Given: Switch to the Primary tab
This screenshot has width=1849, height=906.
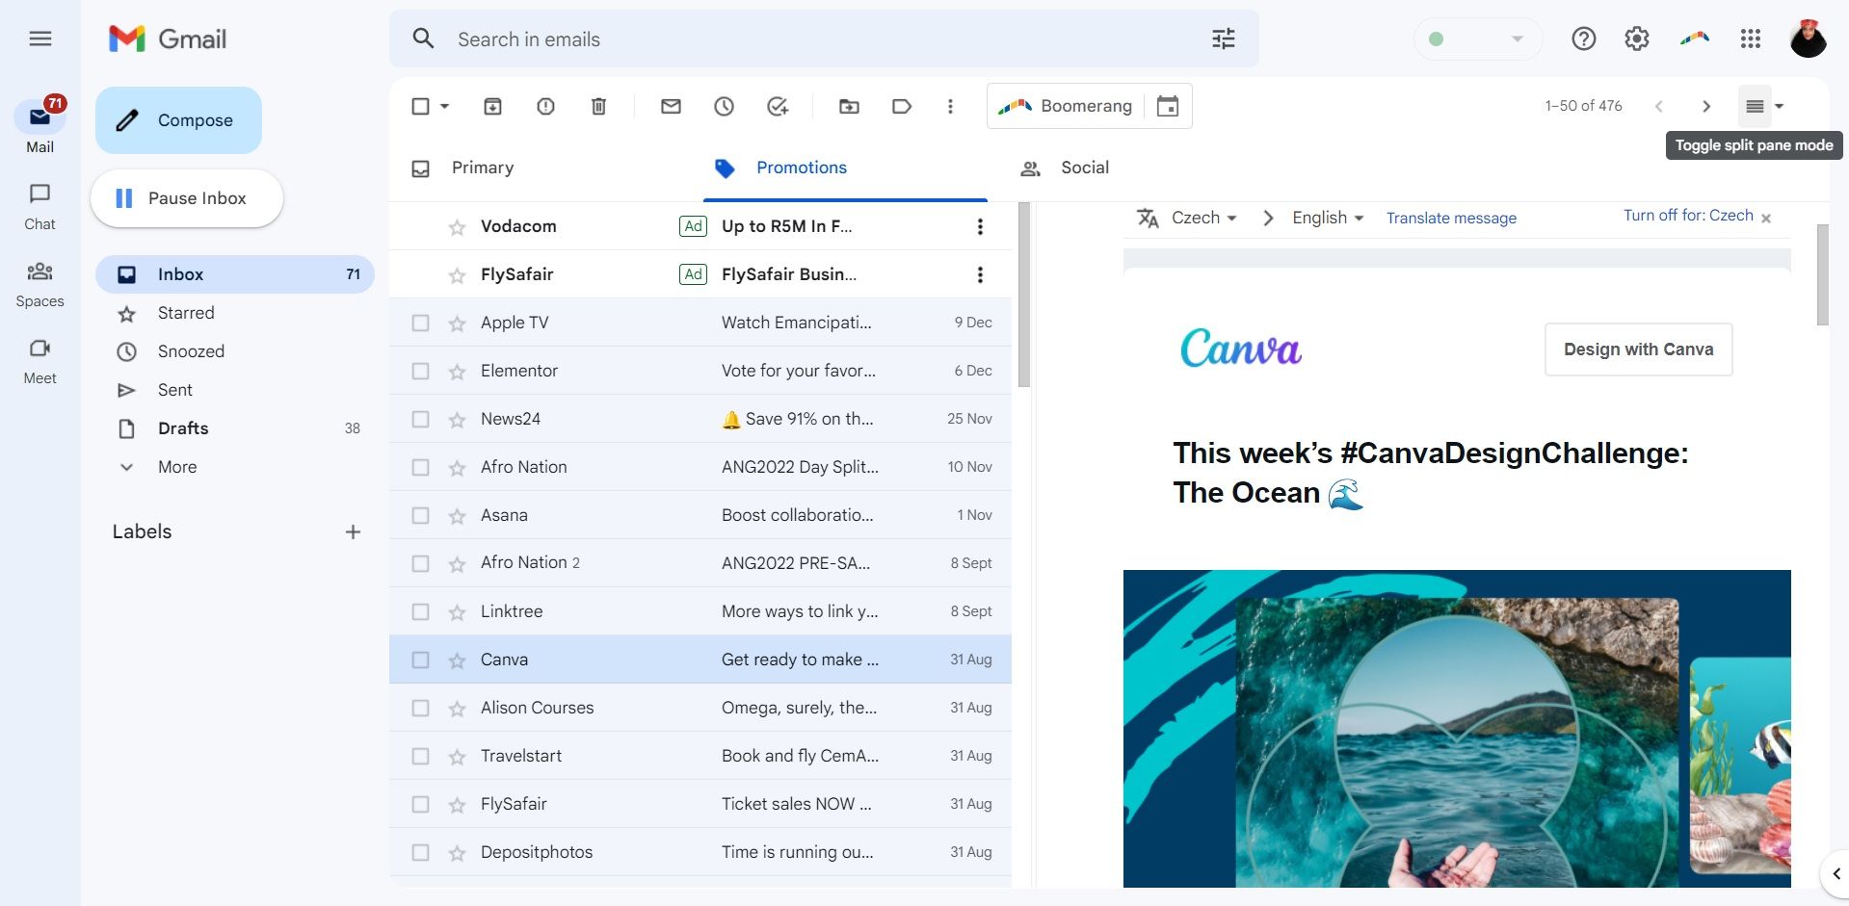Looking at the screenshot, I should click(x=482, y=168).
